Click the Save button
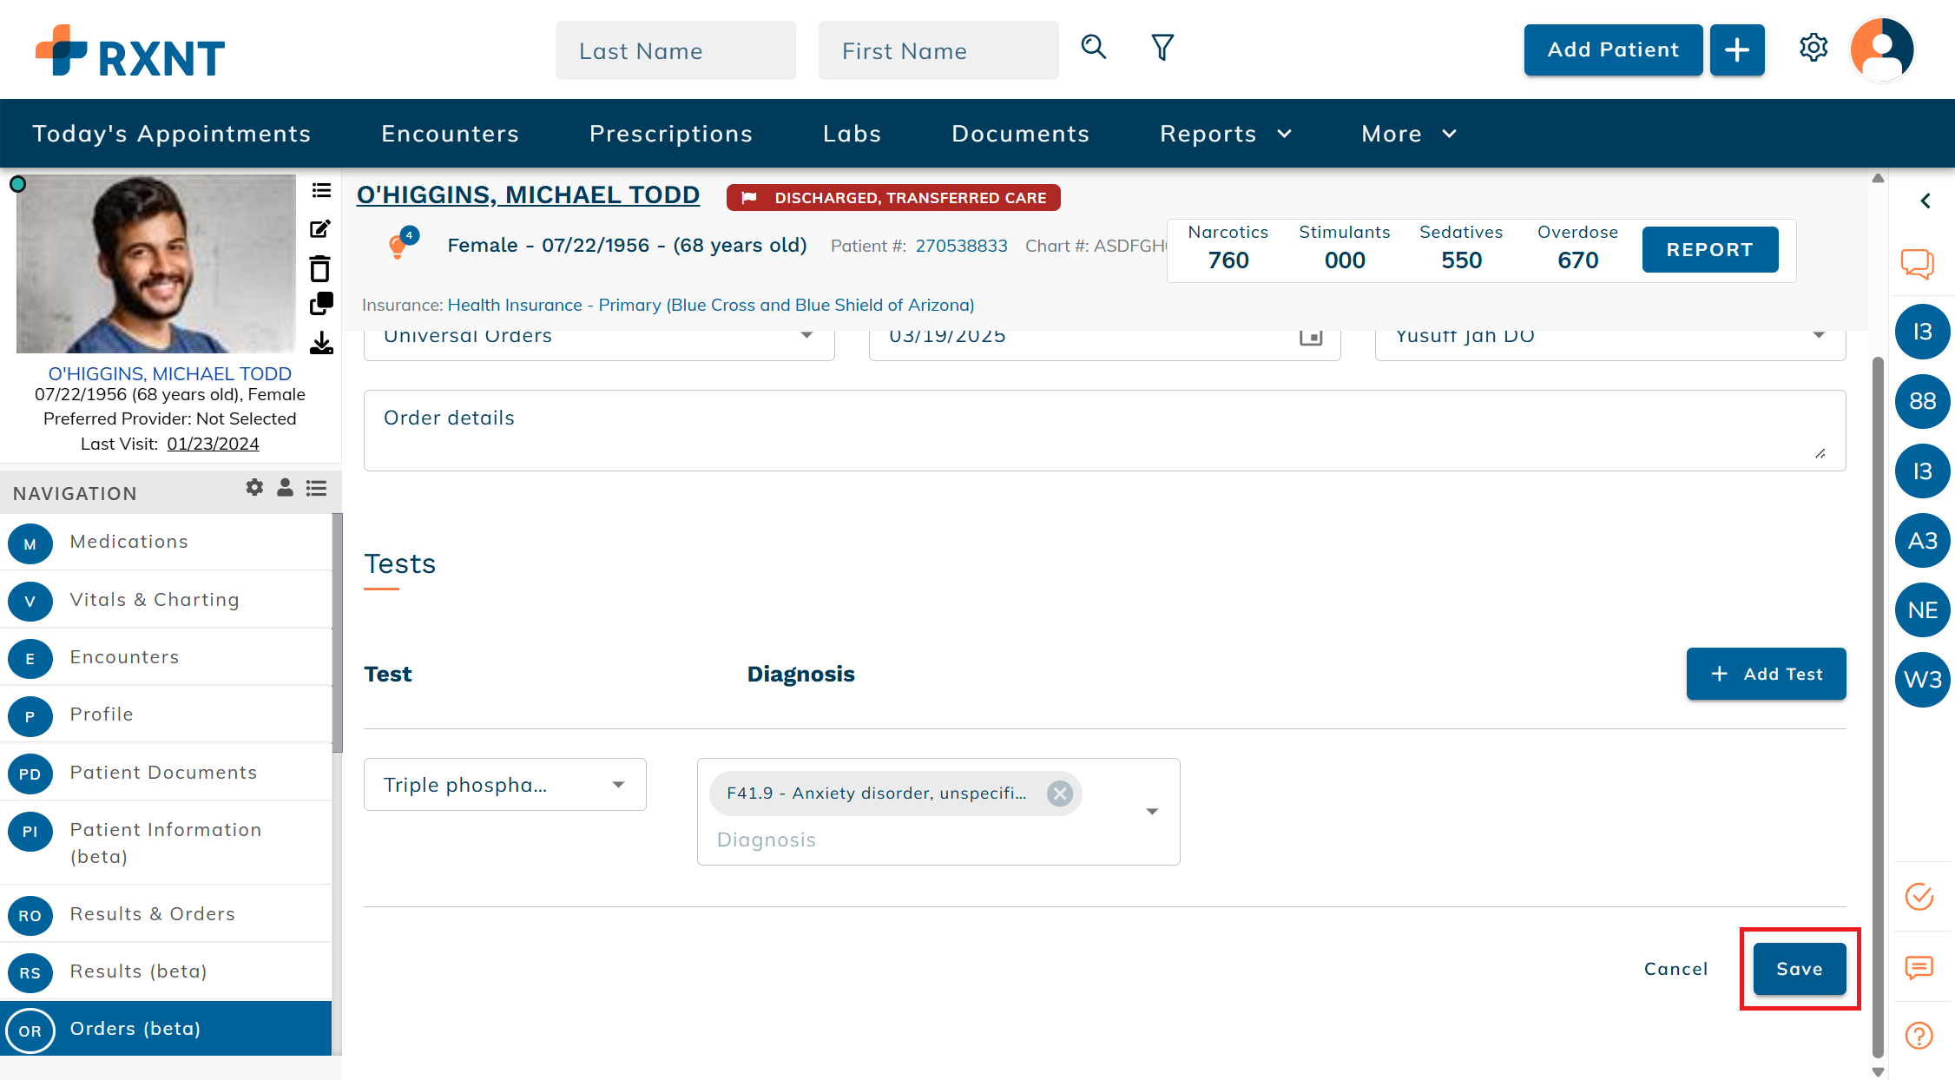The height and width of the screenshot is (1080, 1955). [x=1800, y=969]
